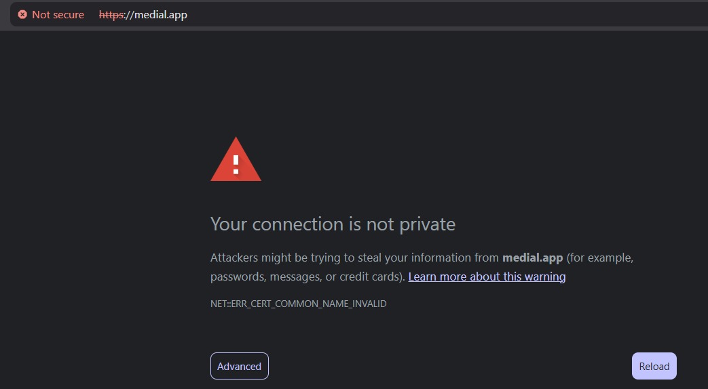Click passwords, messages, or credit cards text
708x389 pixels.
tap(307, 277)
